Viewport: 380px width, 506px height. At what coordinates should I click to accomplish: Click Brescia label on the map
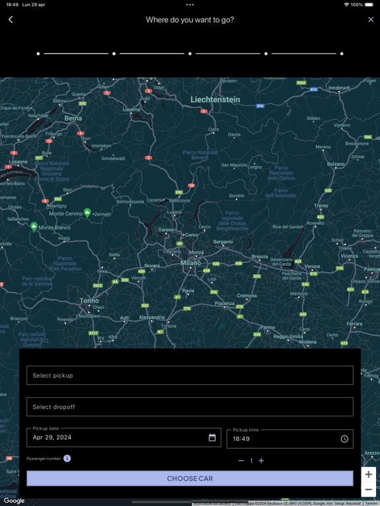pos(260,256)
